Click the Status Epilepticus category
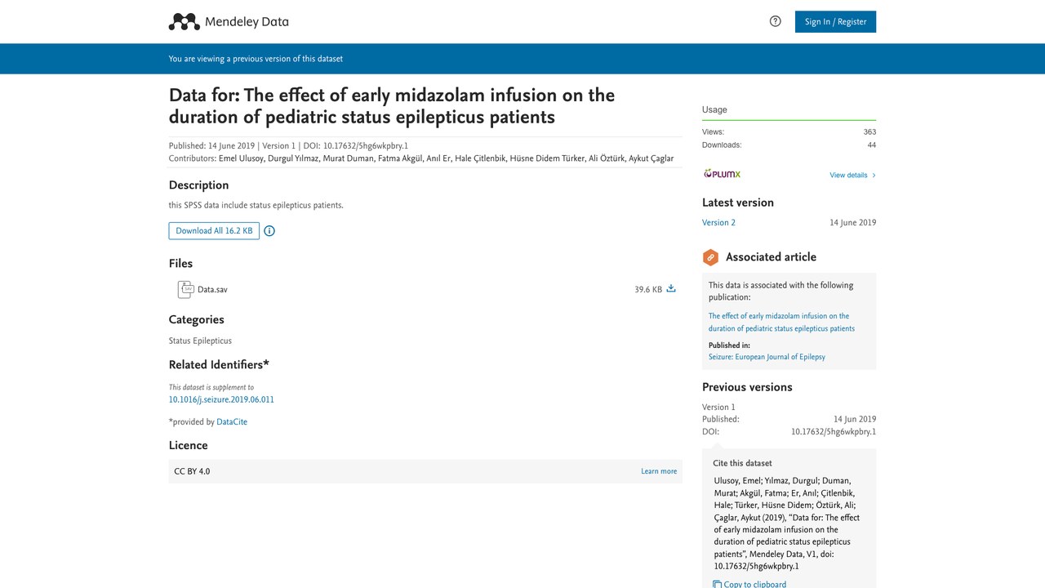1045x588 pixels. click(x=200, y=341)
